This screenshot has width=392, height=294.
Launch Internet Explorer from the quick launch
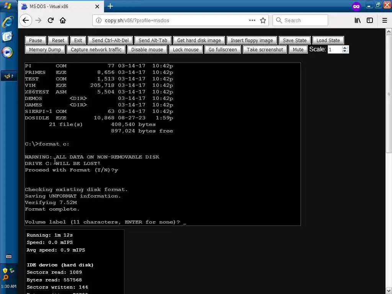pos(8,22)
